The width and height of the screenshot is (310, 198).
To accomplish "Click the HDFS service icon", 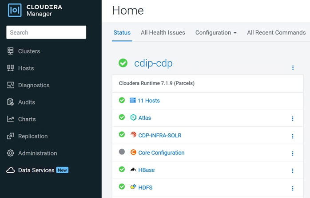I will (x=133, y=186).
